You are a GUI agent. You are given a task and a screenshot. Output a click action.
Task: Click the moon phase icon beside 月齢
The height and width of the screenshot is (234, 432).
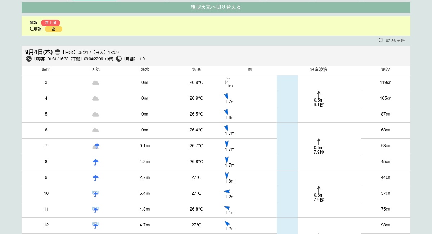coord(119,59)
